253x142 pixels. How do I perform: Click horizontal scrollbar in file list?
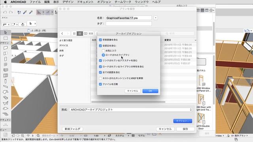pos(128,102)
